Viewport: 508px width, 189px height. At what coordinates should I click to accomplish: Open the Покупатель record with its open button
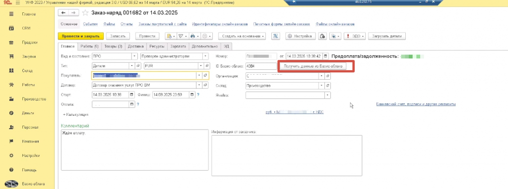tap(205, 76)
